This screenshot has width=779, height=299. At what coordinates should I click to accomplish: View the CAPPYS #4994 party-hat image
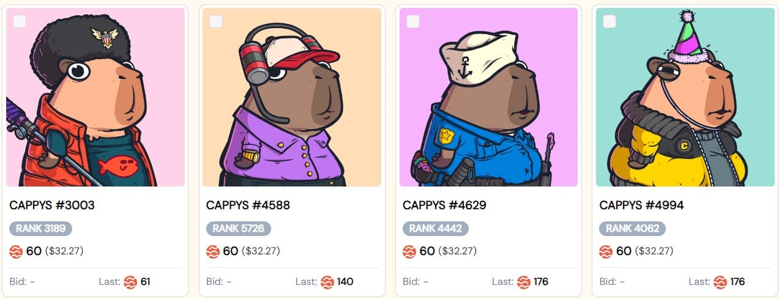[685, 97]
